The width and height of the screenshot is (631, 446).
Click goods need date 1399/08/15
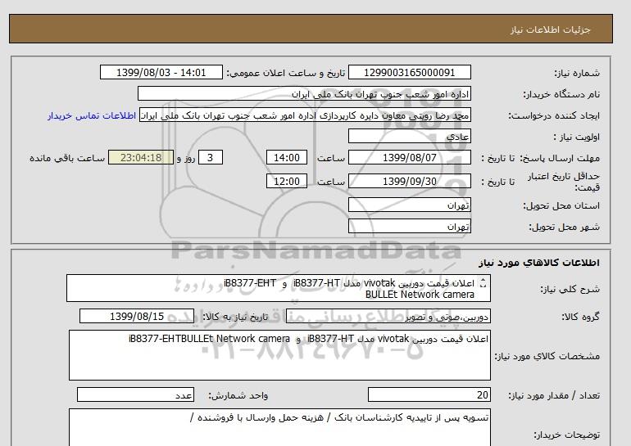(137, 316)
